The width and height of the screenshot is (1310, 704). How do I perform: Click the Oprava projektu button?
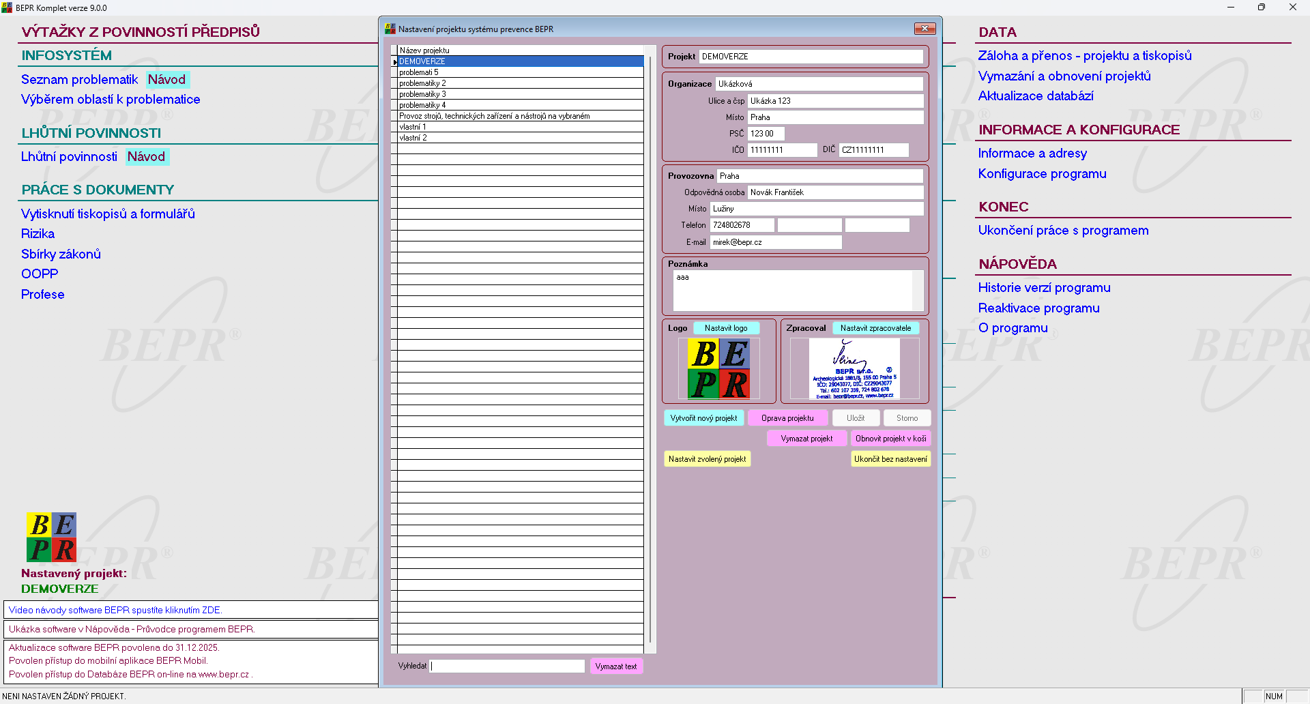787,418
